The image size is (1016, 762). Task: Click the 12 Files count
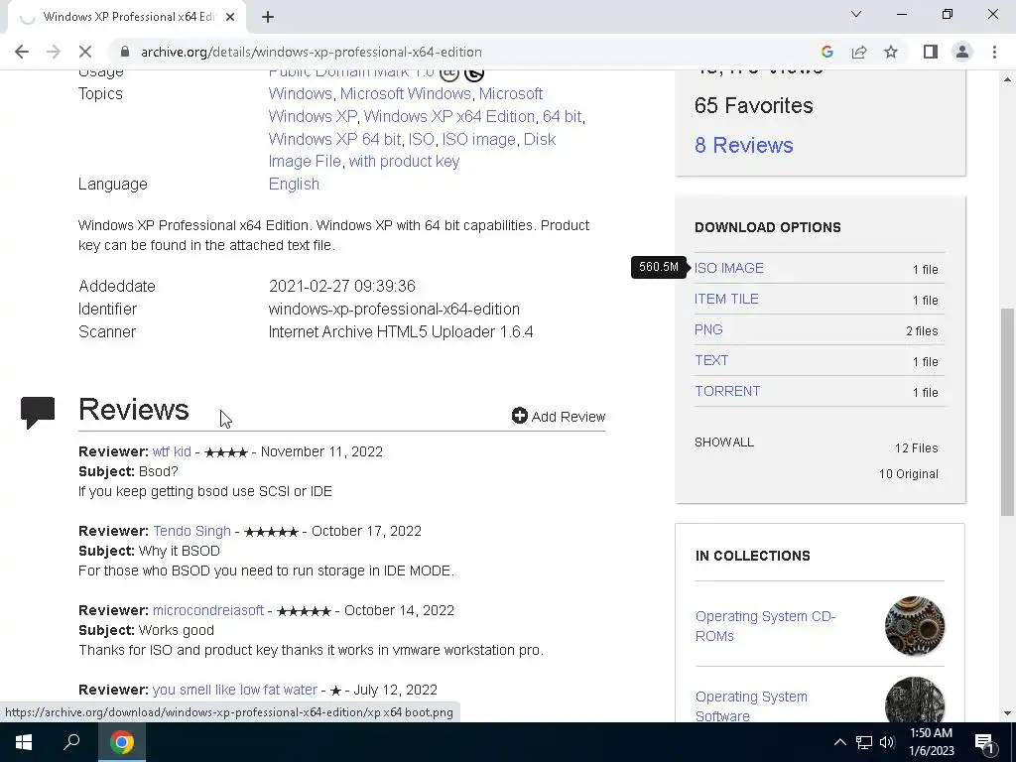coord(916,448)
